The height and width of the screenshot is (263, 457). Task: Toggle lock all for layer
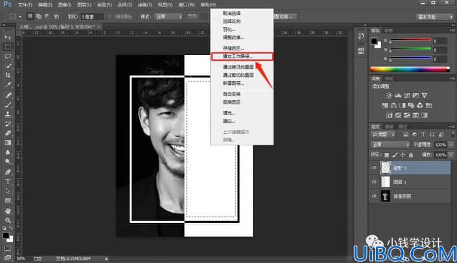411,155
